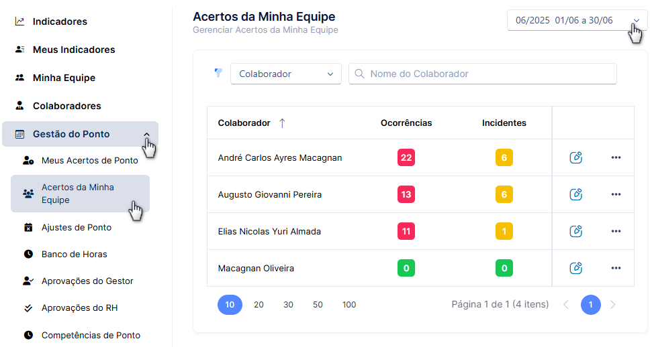650x347 pixels.
Task: Open three-dots menu for Elias Nicolas Yuri Almada
Action: pyautogui.click(x=616, y=231)
